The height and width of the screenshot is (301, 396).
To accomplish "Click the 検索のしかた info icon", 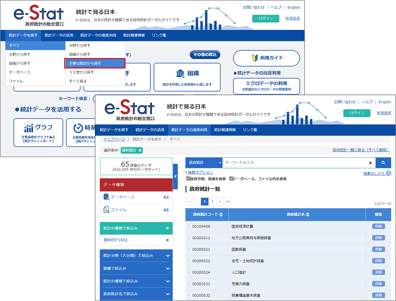I will [x=388, y=173].
